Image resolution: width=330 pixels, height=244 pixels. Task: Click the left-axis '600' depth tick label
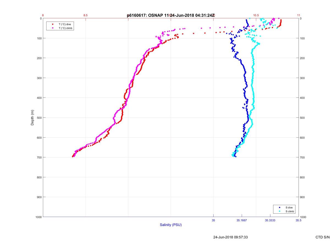39,138
